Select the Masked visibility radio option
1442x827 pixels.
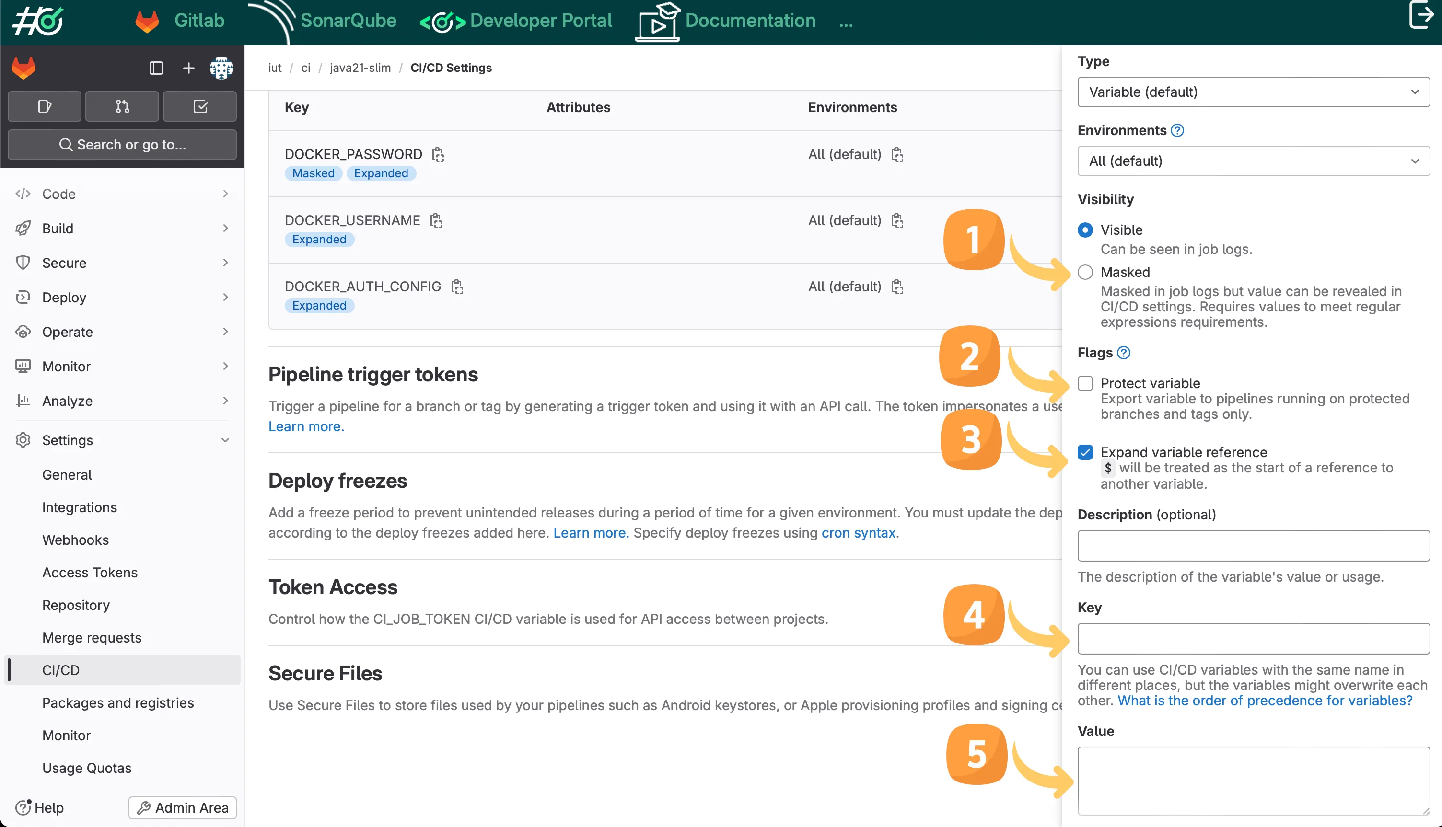click(1085, 272)
